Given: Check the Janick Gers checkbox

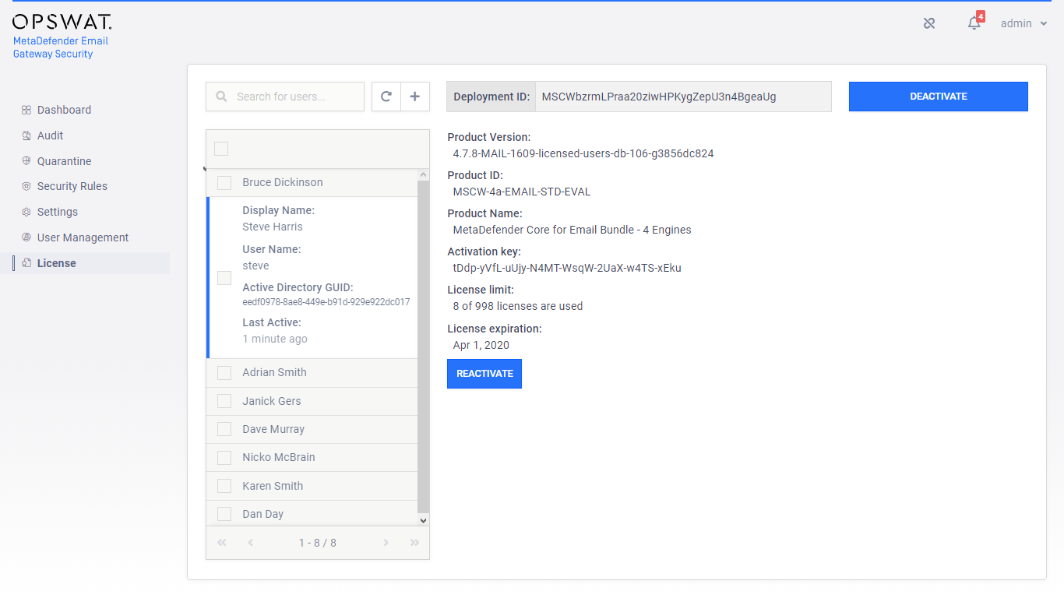Looking at the screenshot, I should tap(224, 401).
